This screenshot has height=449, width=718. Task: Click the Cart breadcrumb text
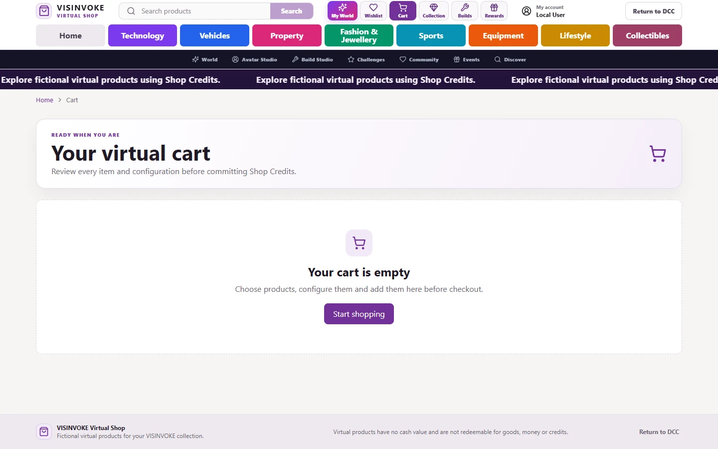[x=72, y=100]
